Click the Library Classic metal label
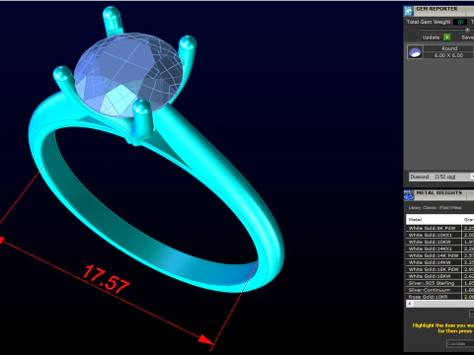 435,208
